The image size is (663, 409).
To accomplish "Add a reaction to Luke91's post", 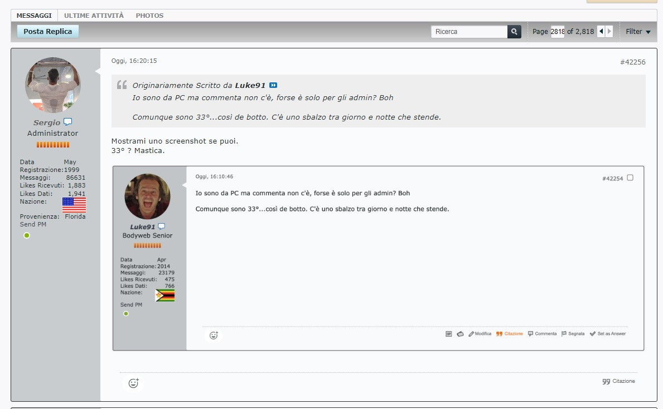I will click(x=214, y=335).
